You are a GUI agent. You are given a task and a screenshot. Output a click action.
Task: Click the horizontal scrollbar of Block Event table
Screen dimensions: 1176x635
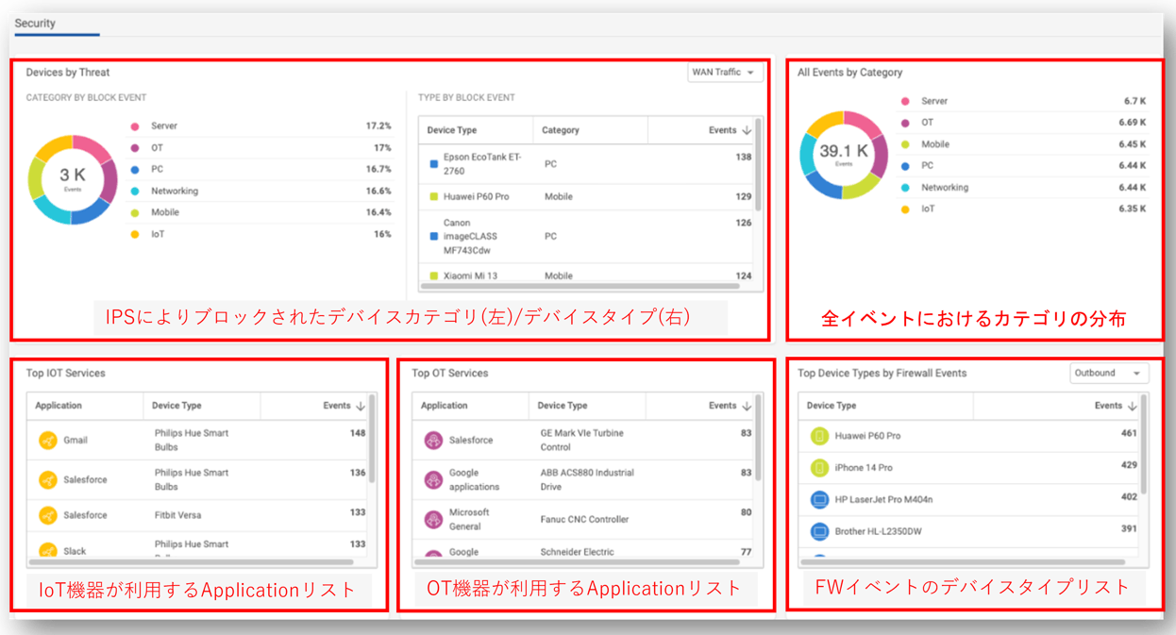[580, 286]
